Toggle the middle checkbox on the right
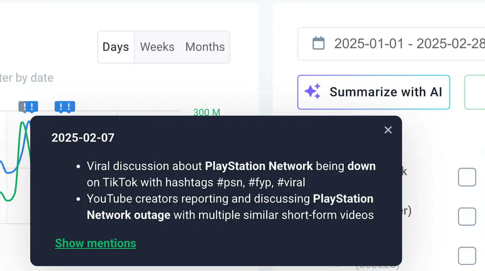The height and width of the screenshot is (271, 485). coord(467,216)
